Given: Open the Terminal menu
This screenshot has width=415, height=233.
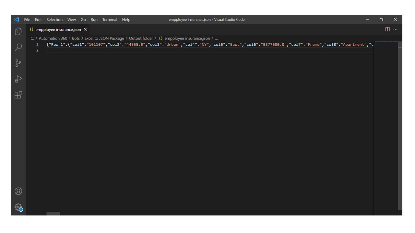Looking at the screenshot, I should (110, 20).
